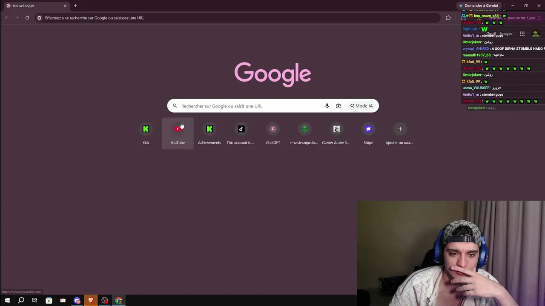This screenshot has width=545, height=306.
Task: Open the Achievements shortcut
Action: pyautogui.click(x=209, y=133)
